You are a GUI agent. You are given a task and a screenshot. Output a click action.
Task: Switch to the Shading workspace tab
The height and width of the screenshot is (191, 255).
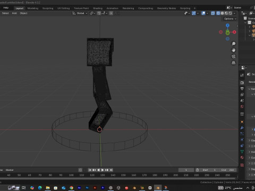[x=98, y=8]
